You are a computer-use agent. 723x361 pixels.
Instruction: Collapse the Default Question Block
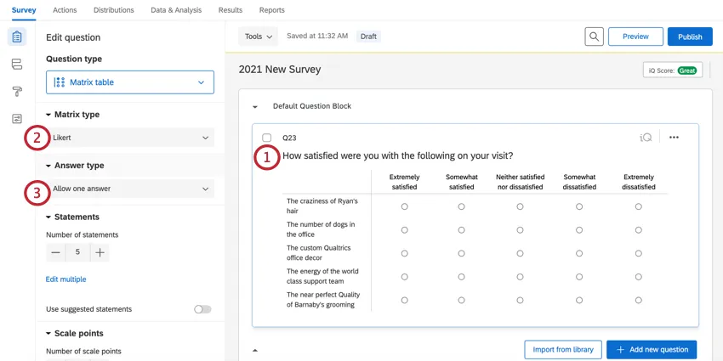click(255, 107)
